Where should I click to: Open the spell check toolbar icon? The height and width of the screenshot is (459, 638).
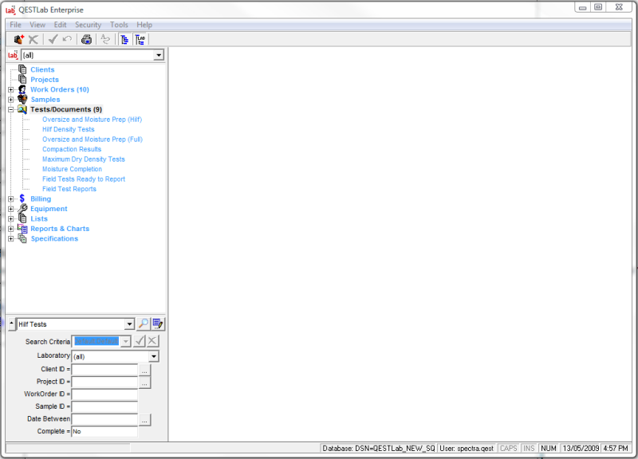click(x=104, y=38)
